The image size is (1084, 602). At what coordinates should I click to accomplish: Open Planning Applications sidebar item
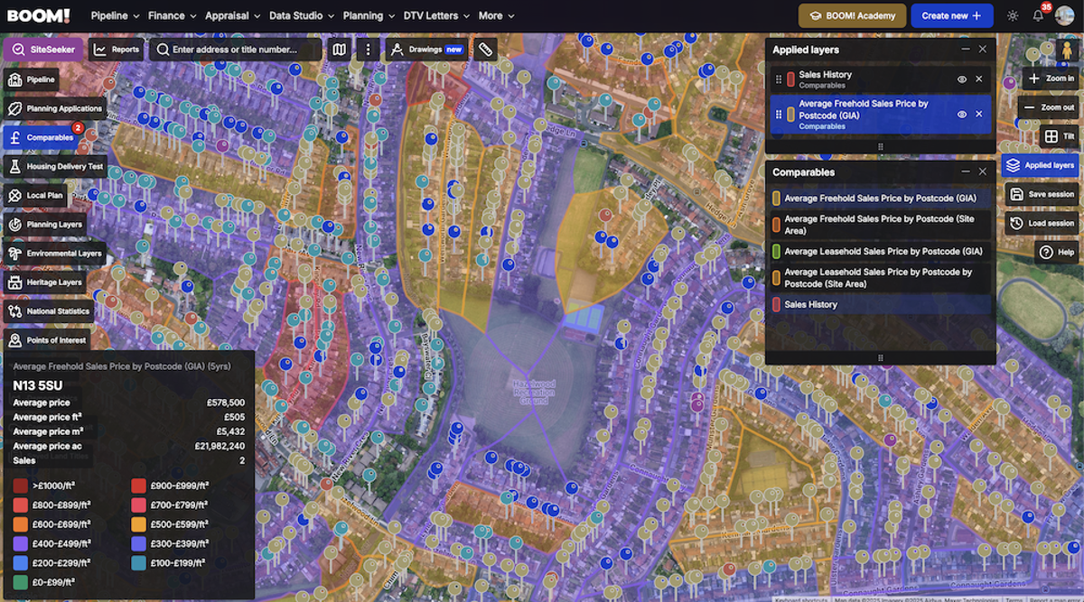coord(54,108)
